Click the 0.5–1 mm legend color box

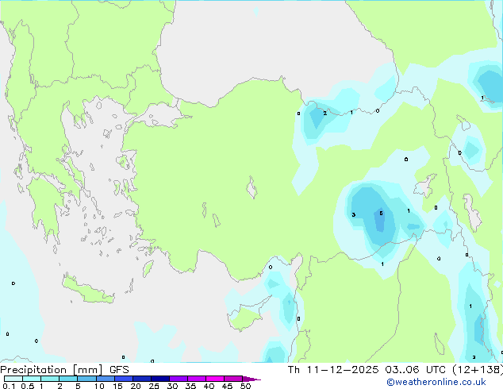(x=32, y=379)
